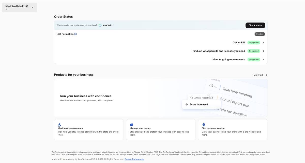Show info tooltip beside LLC Formation
Screen dimensions: 305x163
coord(75,34)
